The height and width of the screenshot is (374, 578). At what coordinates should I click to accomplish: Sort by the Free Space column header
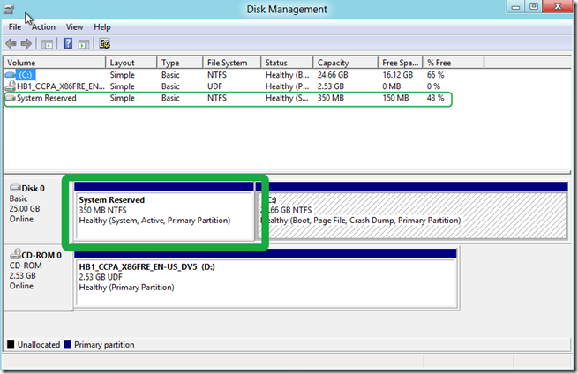tap(401, 63)
